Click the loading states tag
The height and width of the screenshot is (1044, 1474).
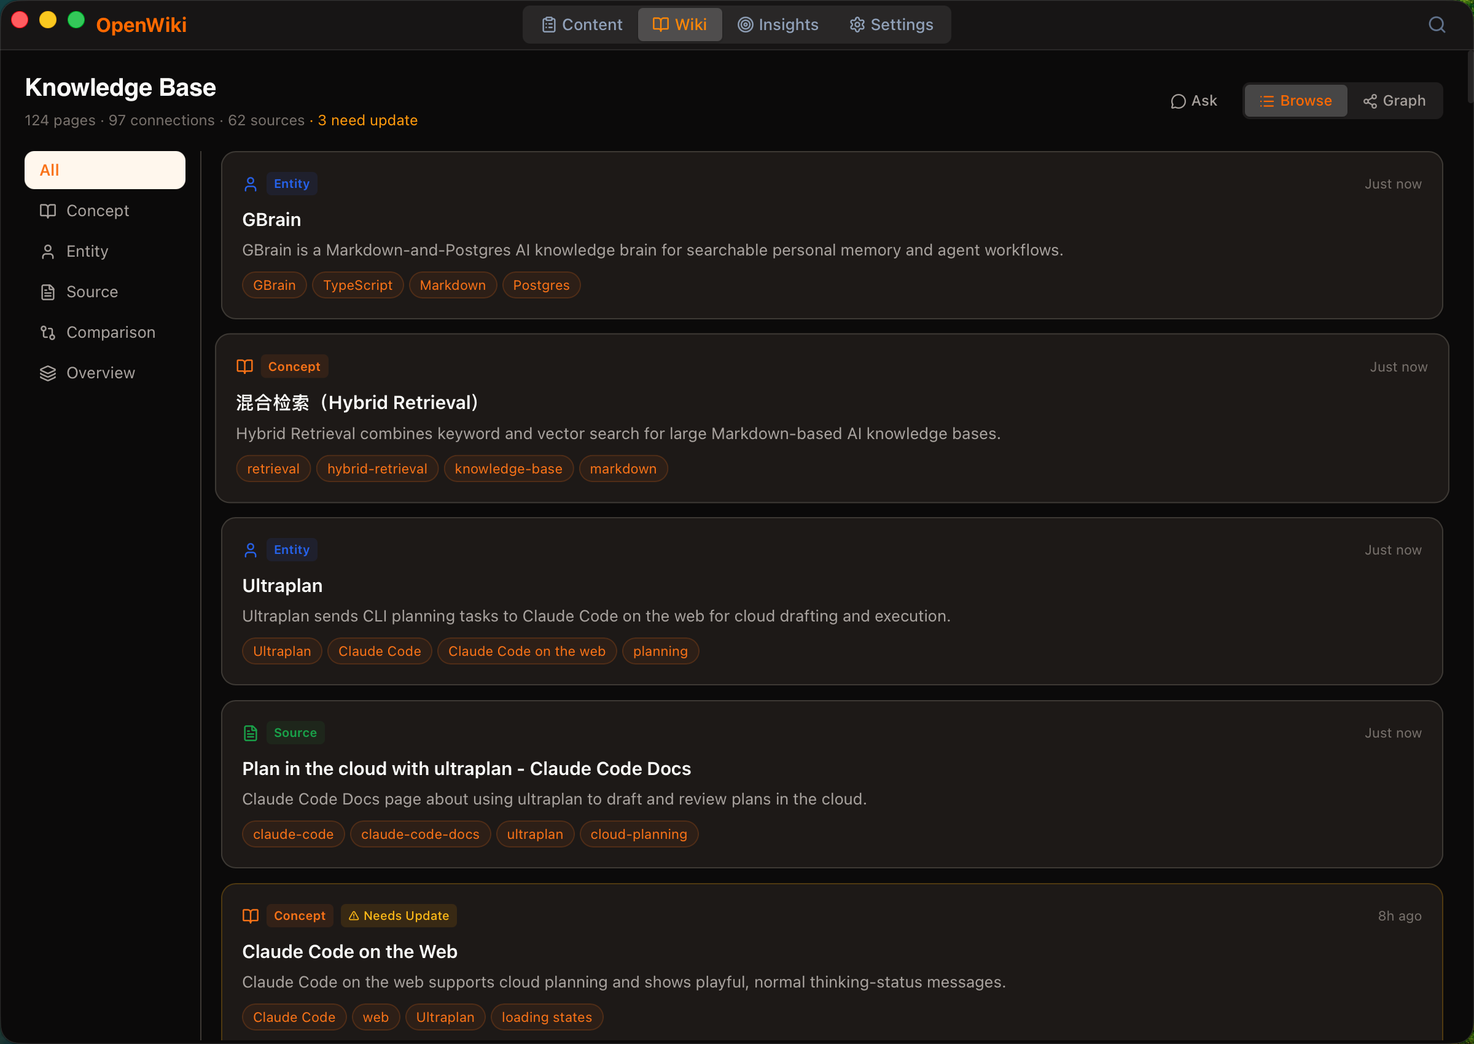coord(547,1018)
